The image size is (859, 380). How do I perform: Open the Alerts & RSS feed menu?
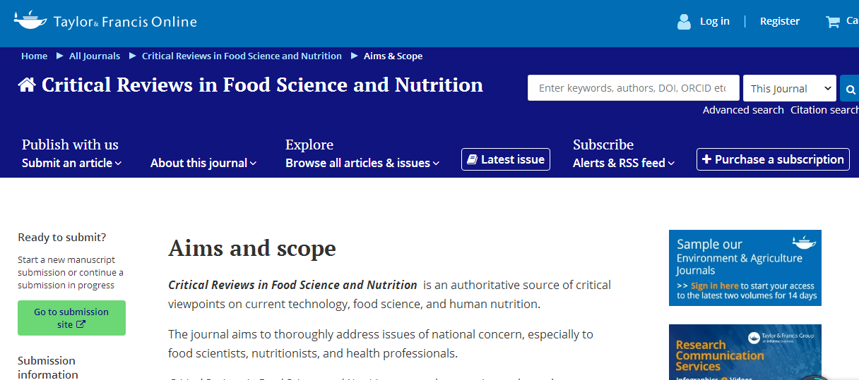(623, 163)
